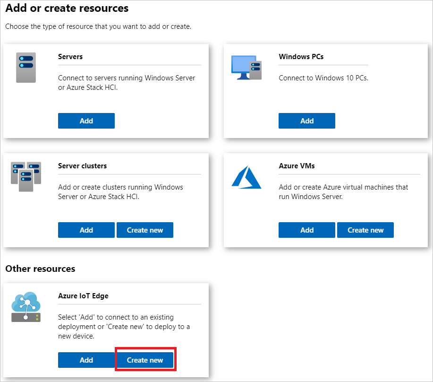Click the Other resources section heading
Viewport: 433px width, 382px height.
pos(40,269)
